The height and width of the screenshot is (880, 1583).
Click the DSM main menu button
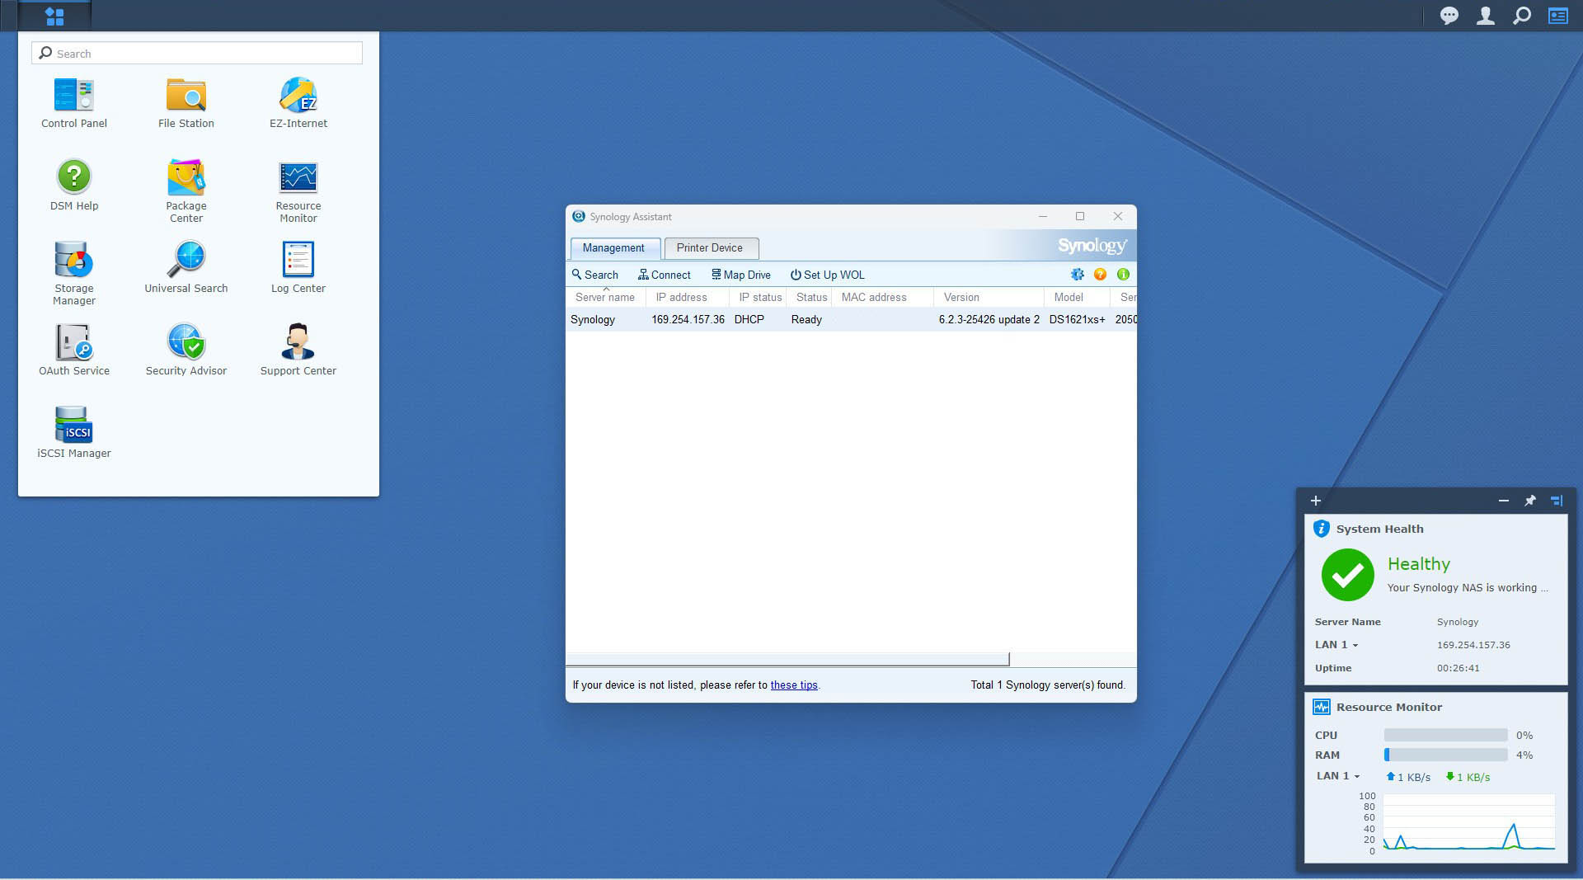pos(54,16)
